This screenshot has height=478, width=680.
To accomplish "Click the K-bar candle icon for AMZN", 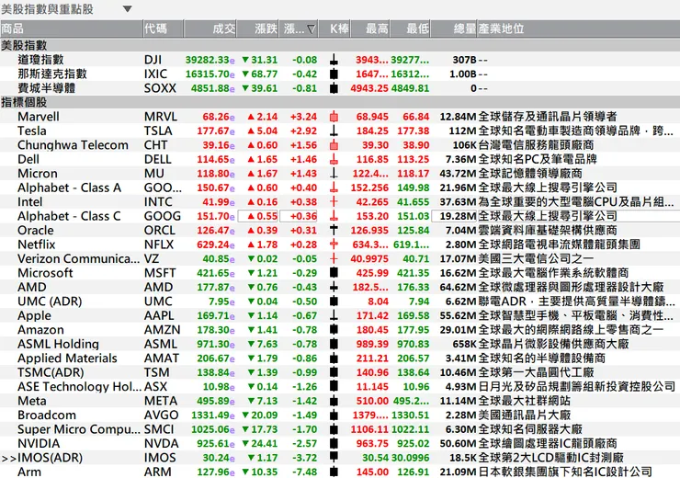I will tap(334, 330).
